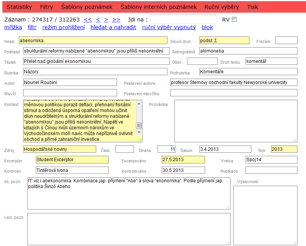Click the empty Výslovnost text area
306x246 pixels.
pos(266,215)
